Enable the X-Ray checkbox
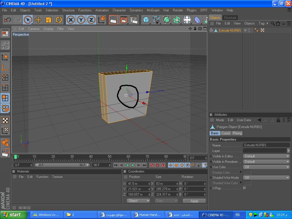The image size is (292, 219). [244, 188]
